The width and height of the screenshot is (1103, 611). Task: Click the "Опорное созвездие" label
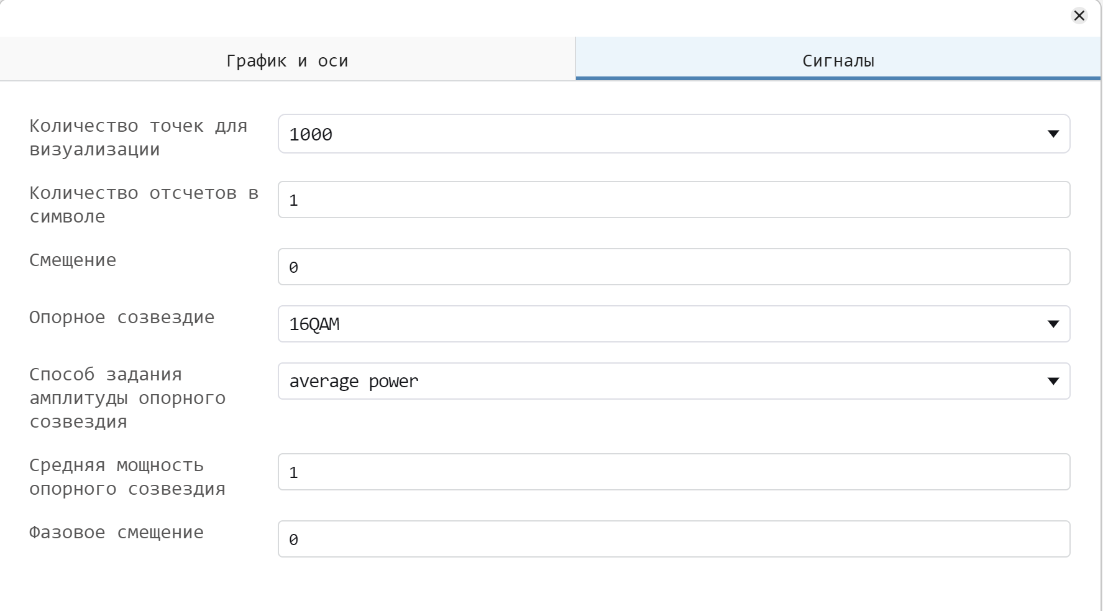[122, 317]
